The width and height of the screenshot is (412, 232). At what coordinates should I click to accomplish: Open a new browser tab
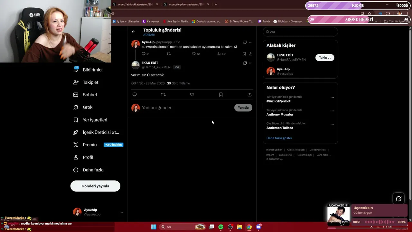[x=216, y=5]
